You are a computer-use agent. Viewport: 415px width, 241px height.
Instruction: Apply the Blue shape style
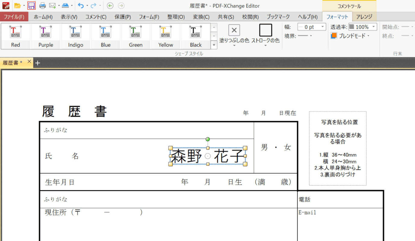[x=106, y=36]
